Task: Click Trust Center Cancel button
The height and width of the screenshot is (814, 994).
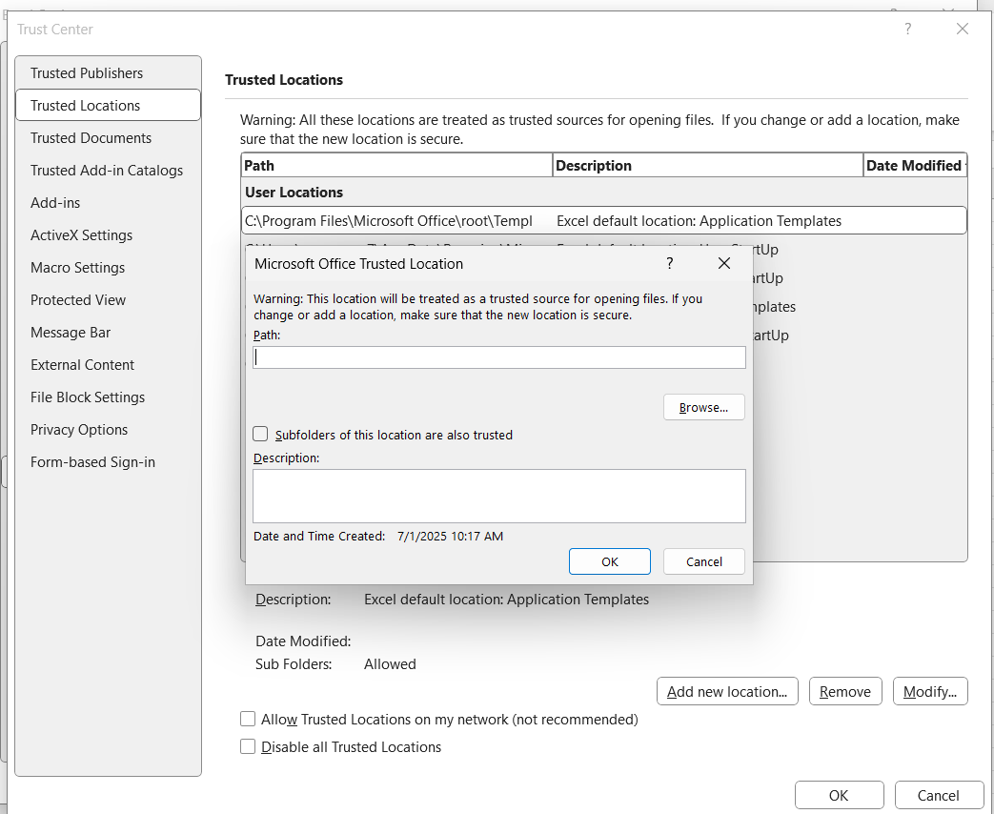Action: pos(938,795)
